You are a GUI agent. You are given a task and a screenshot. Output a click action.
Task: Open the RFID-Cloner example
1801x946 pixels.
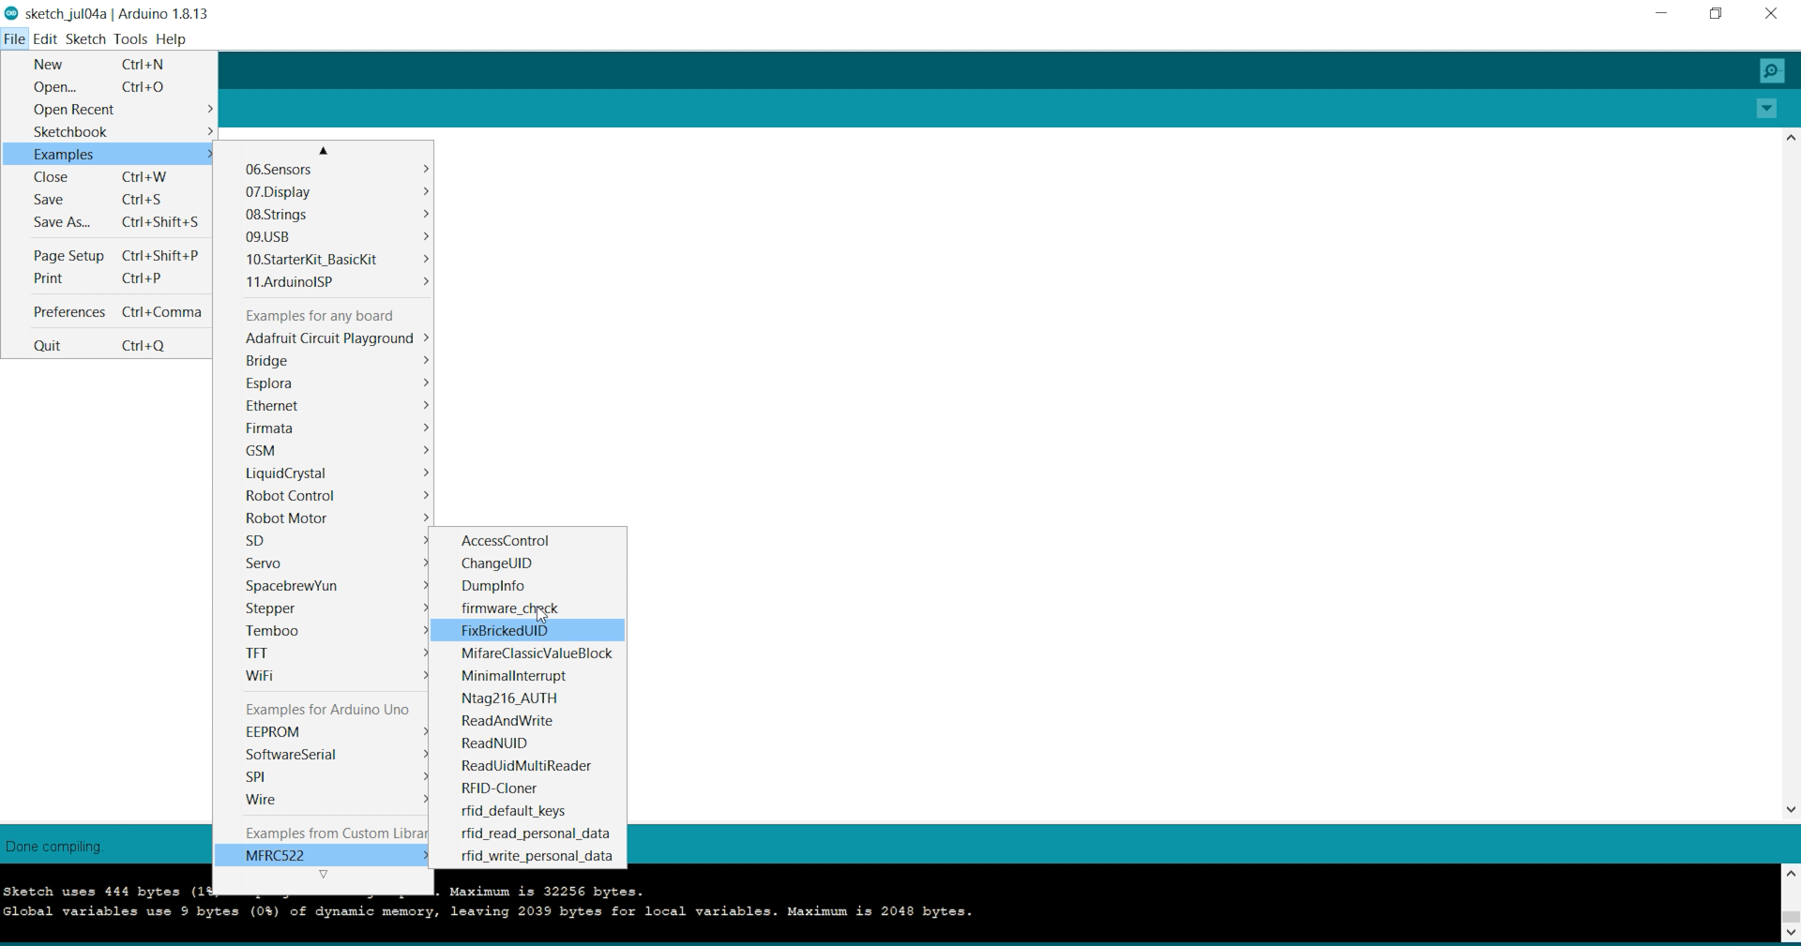click(x=499, y=788)
